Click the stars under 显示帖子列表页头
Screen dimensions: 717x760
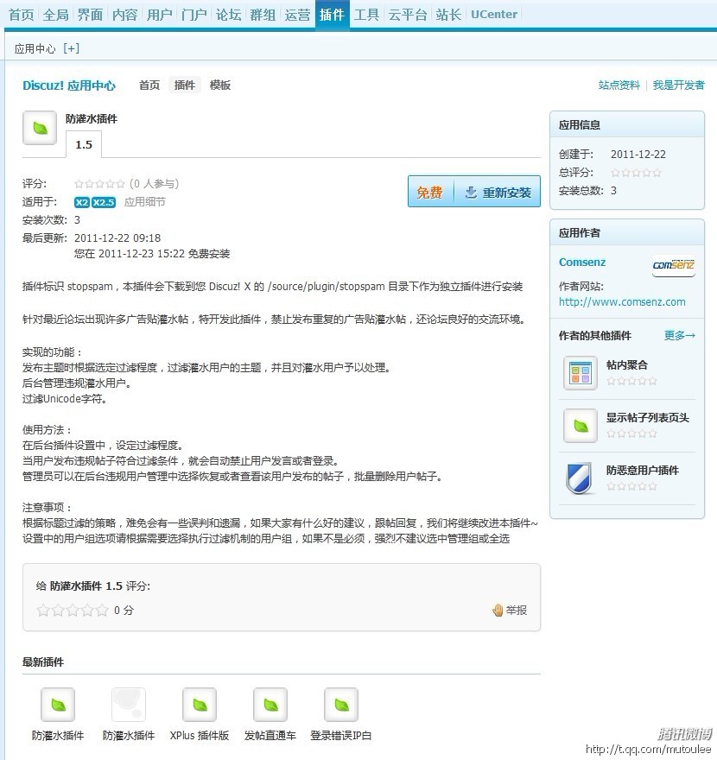coord(631,434)
